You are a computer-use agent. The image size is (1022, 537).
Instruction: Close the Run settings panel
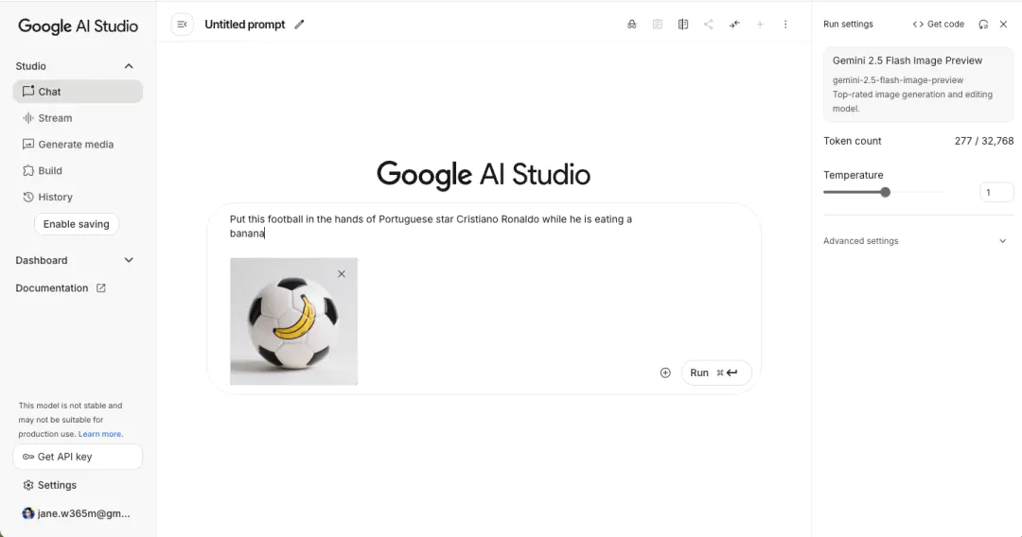(x=1003, y=24)
